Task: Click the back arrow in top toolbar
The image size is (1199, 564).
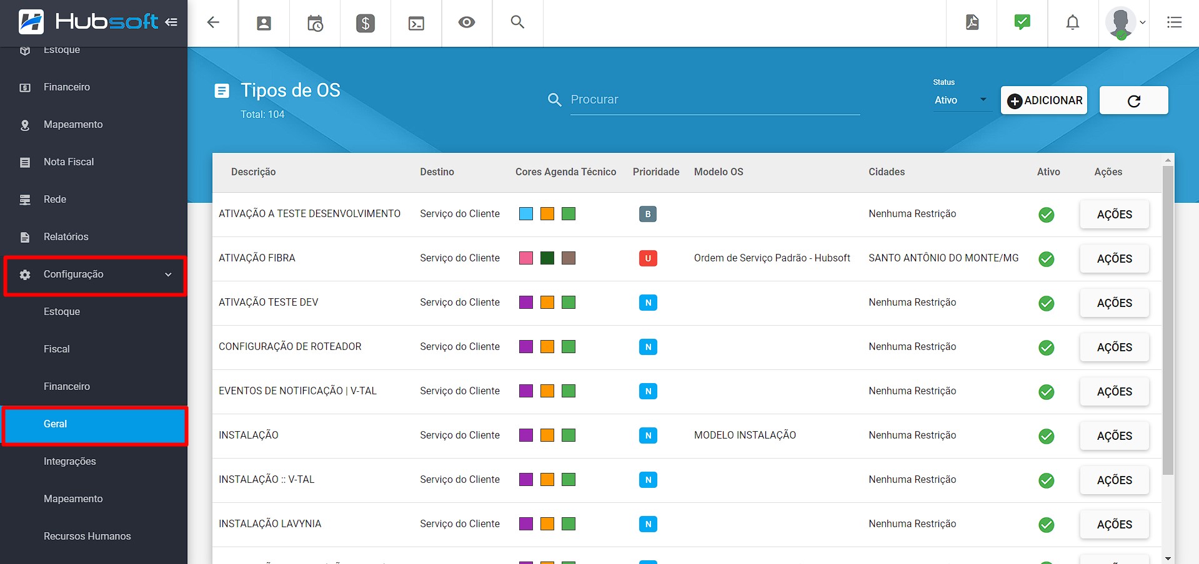Action: [213, 22]
